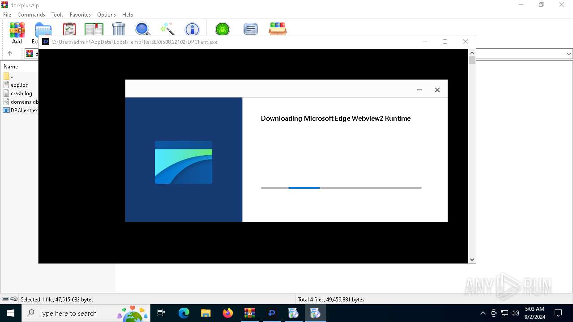Click 'Downloading Microsoft Edge Webview2 Runtime' text
This screenshot has width=573, height=322.
click(x=336, y=119)
